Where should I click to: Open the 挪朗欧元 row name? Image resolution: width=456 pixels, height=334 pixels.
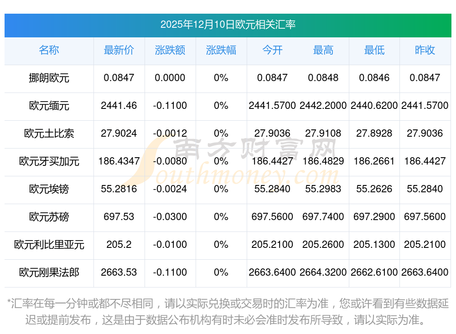click(x=49, y=78)
